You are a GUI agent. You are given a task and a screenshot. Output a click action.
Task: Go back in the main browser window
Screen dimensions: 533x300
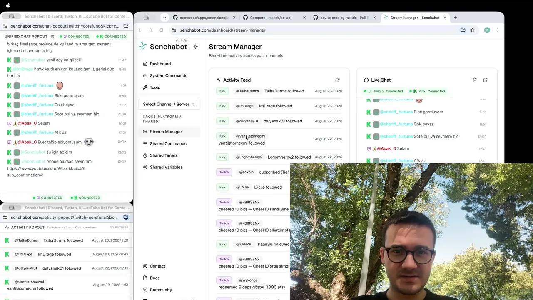pos(140,30)
